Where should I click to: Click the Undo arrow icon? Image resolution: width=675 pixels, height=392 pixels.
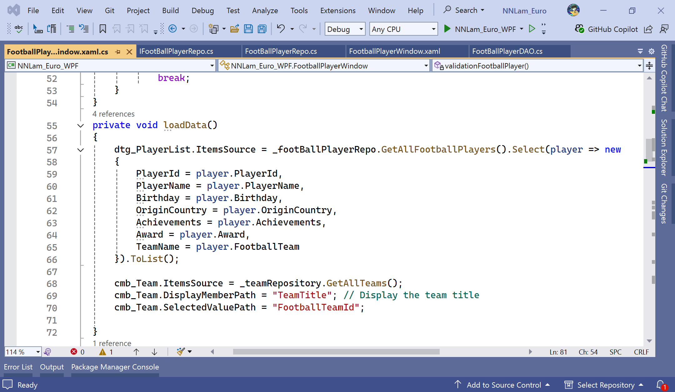(281, 29)
